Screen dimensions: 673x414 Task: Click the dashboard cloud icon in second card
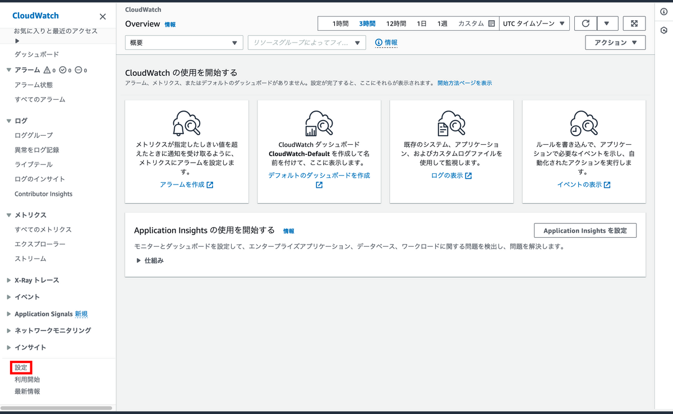pyautogui.click(x=319, y=123)
